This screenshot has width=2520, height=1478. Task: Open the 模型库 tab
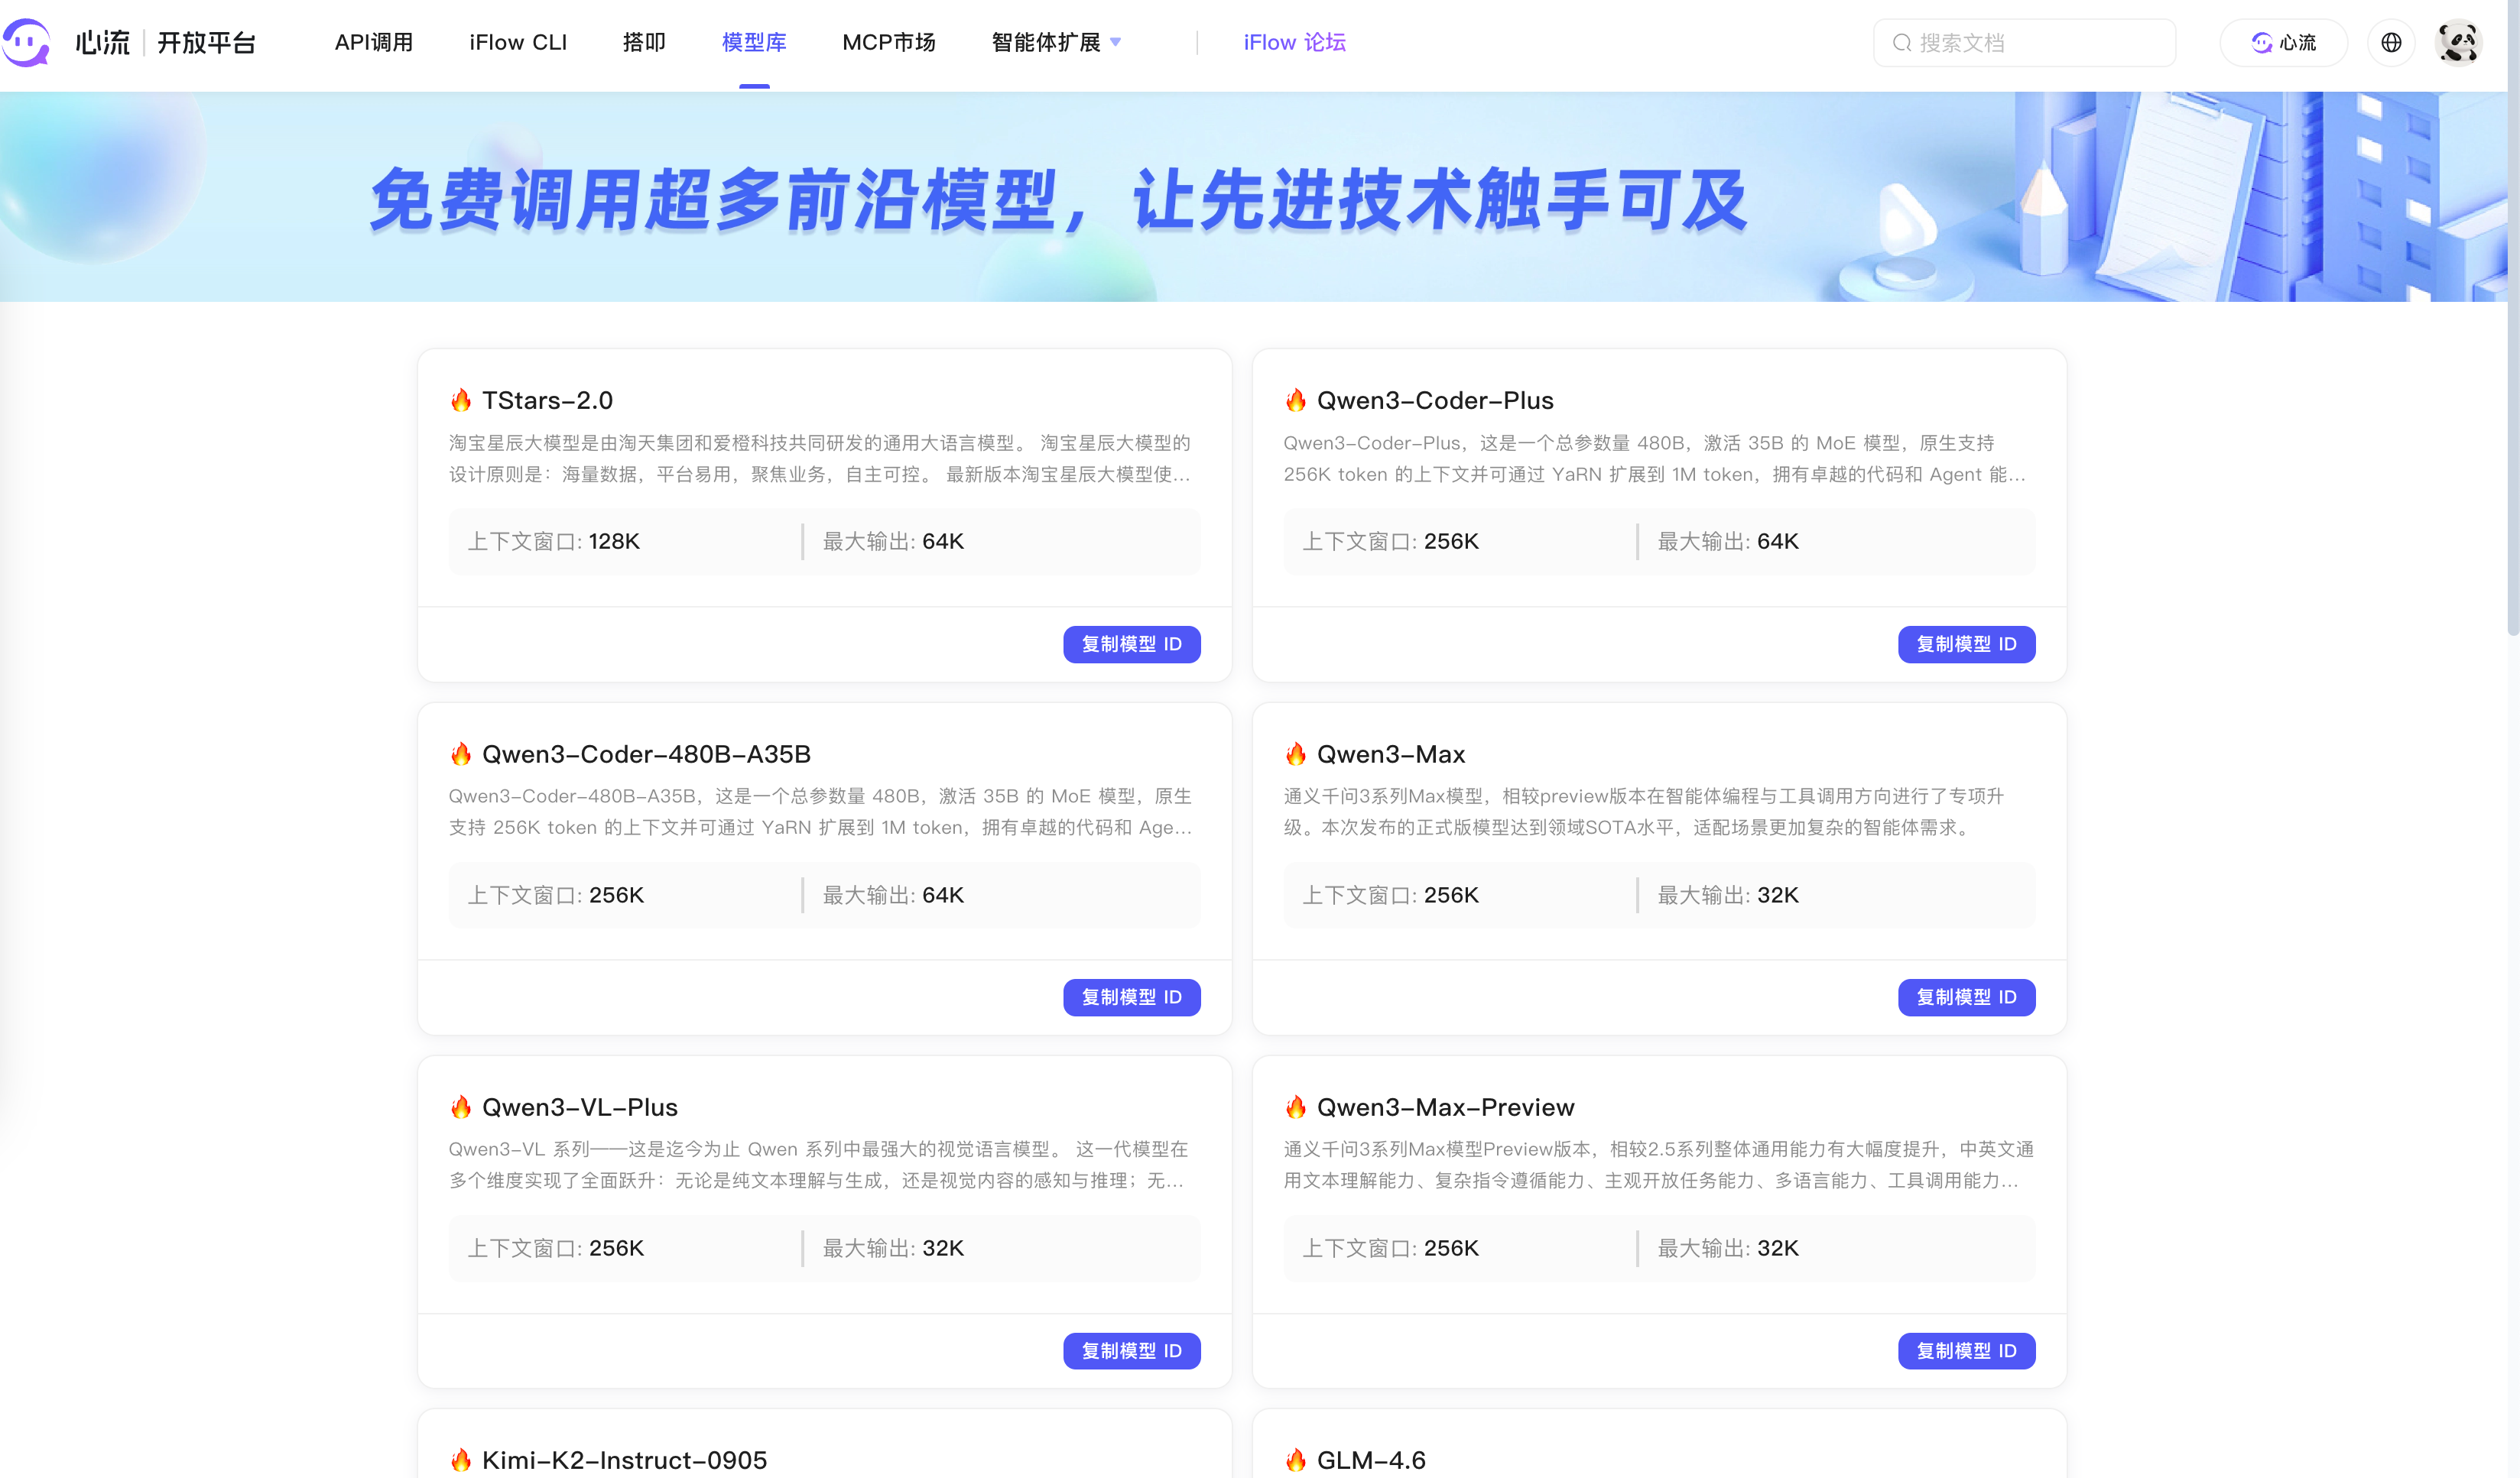tap(754, 43)
